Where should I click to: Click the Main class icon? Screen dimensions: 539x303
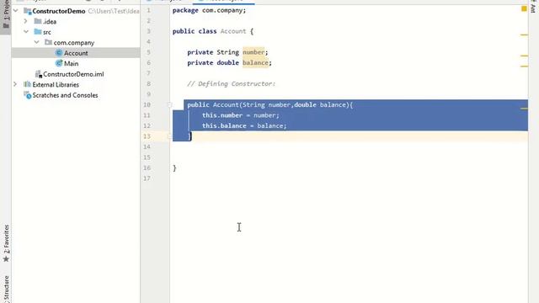(59, 63)
